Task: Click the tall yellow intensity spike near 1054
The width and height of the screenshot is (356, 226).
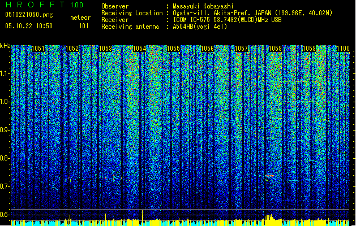Action: point(143,218)
